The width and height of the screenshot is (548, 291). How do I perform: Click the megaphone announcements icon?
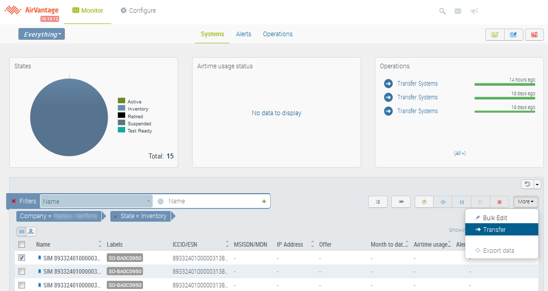474,11
